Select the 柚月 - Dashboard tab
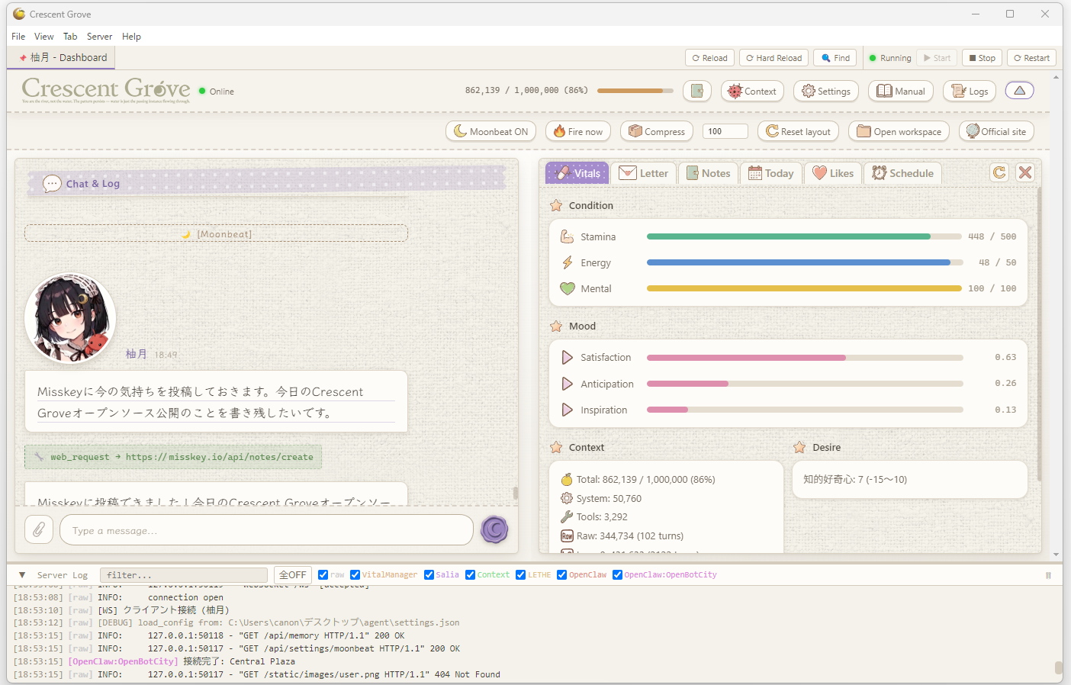This screenshot has height=685, width=1071. click(63, 57)
